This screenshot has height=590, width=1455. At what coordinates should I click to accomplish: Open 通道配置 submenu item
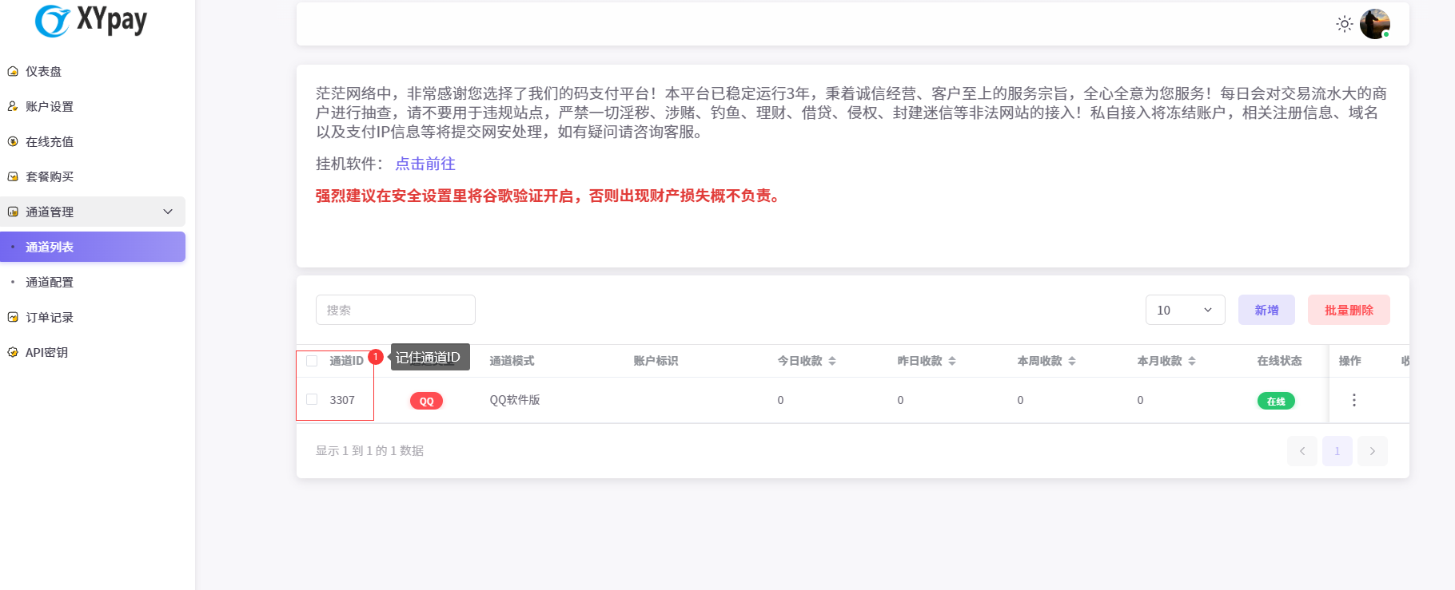pos(50,282)
